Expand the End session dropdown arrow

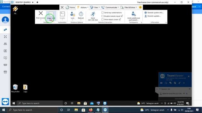(41, 20)
